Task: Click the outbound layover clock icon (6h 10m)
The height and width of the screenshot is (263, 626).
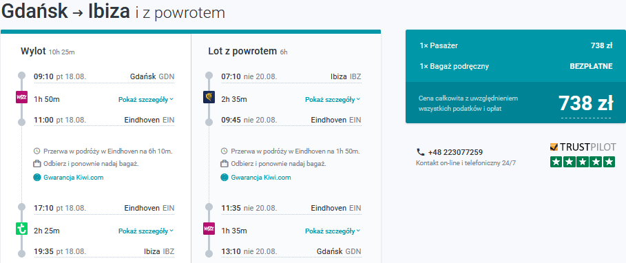Action: [x=36, y=151]
